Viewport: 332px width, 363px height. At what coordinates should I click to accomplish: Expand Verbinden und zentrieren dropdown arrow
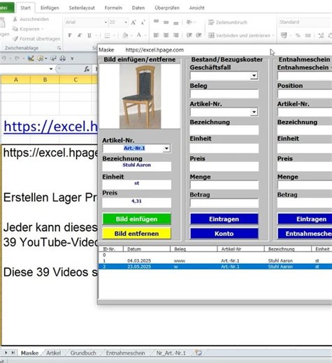[x=273, y=36]
